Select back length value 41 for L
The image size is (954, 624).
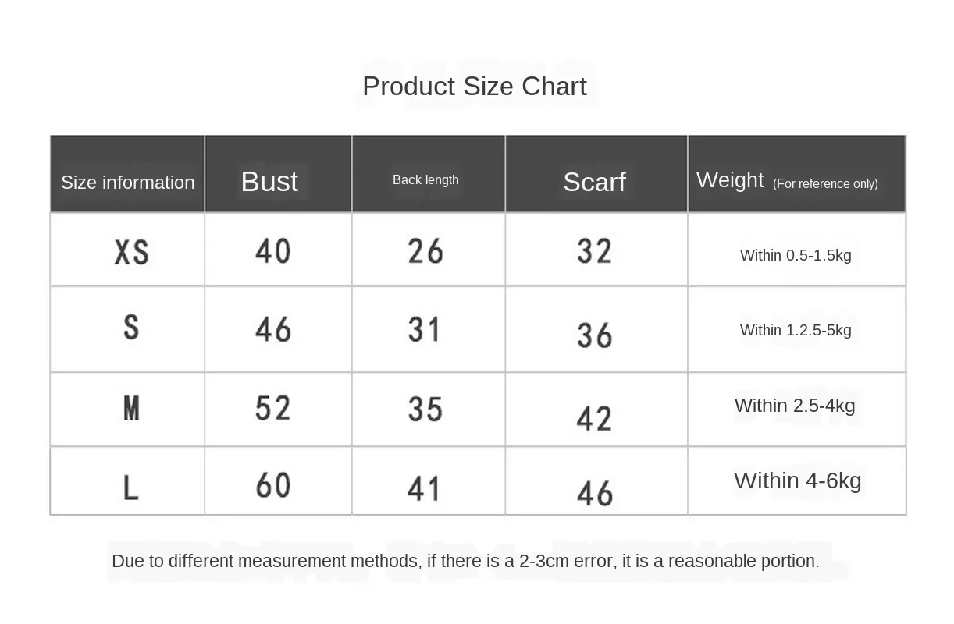pos(425,489)
